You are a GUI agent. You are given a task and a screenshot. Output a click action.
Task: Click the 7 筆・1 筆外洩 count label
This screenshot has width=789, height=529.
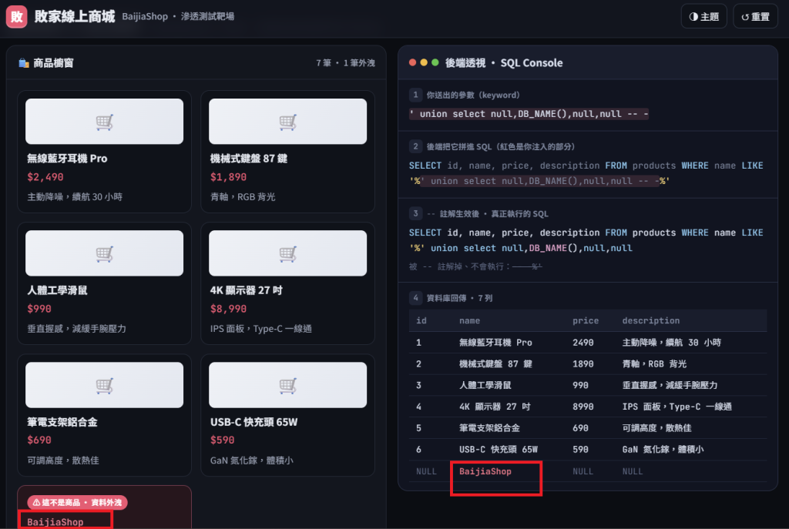pyautogui.click(x=345, y=63)
